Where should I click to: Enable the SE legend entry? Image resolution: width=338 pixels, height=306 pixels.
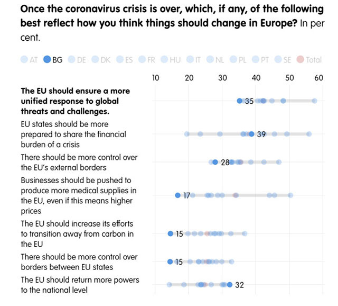click(x=283, y=60)
